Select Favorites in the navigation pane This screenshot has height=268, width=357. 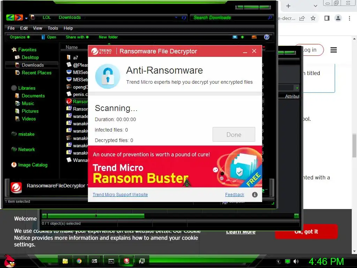(27, 50)
